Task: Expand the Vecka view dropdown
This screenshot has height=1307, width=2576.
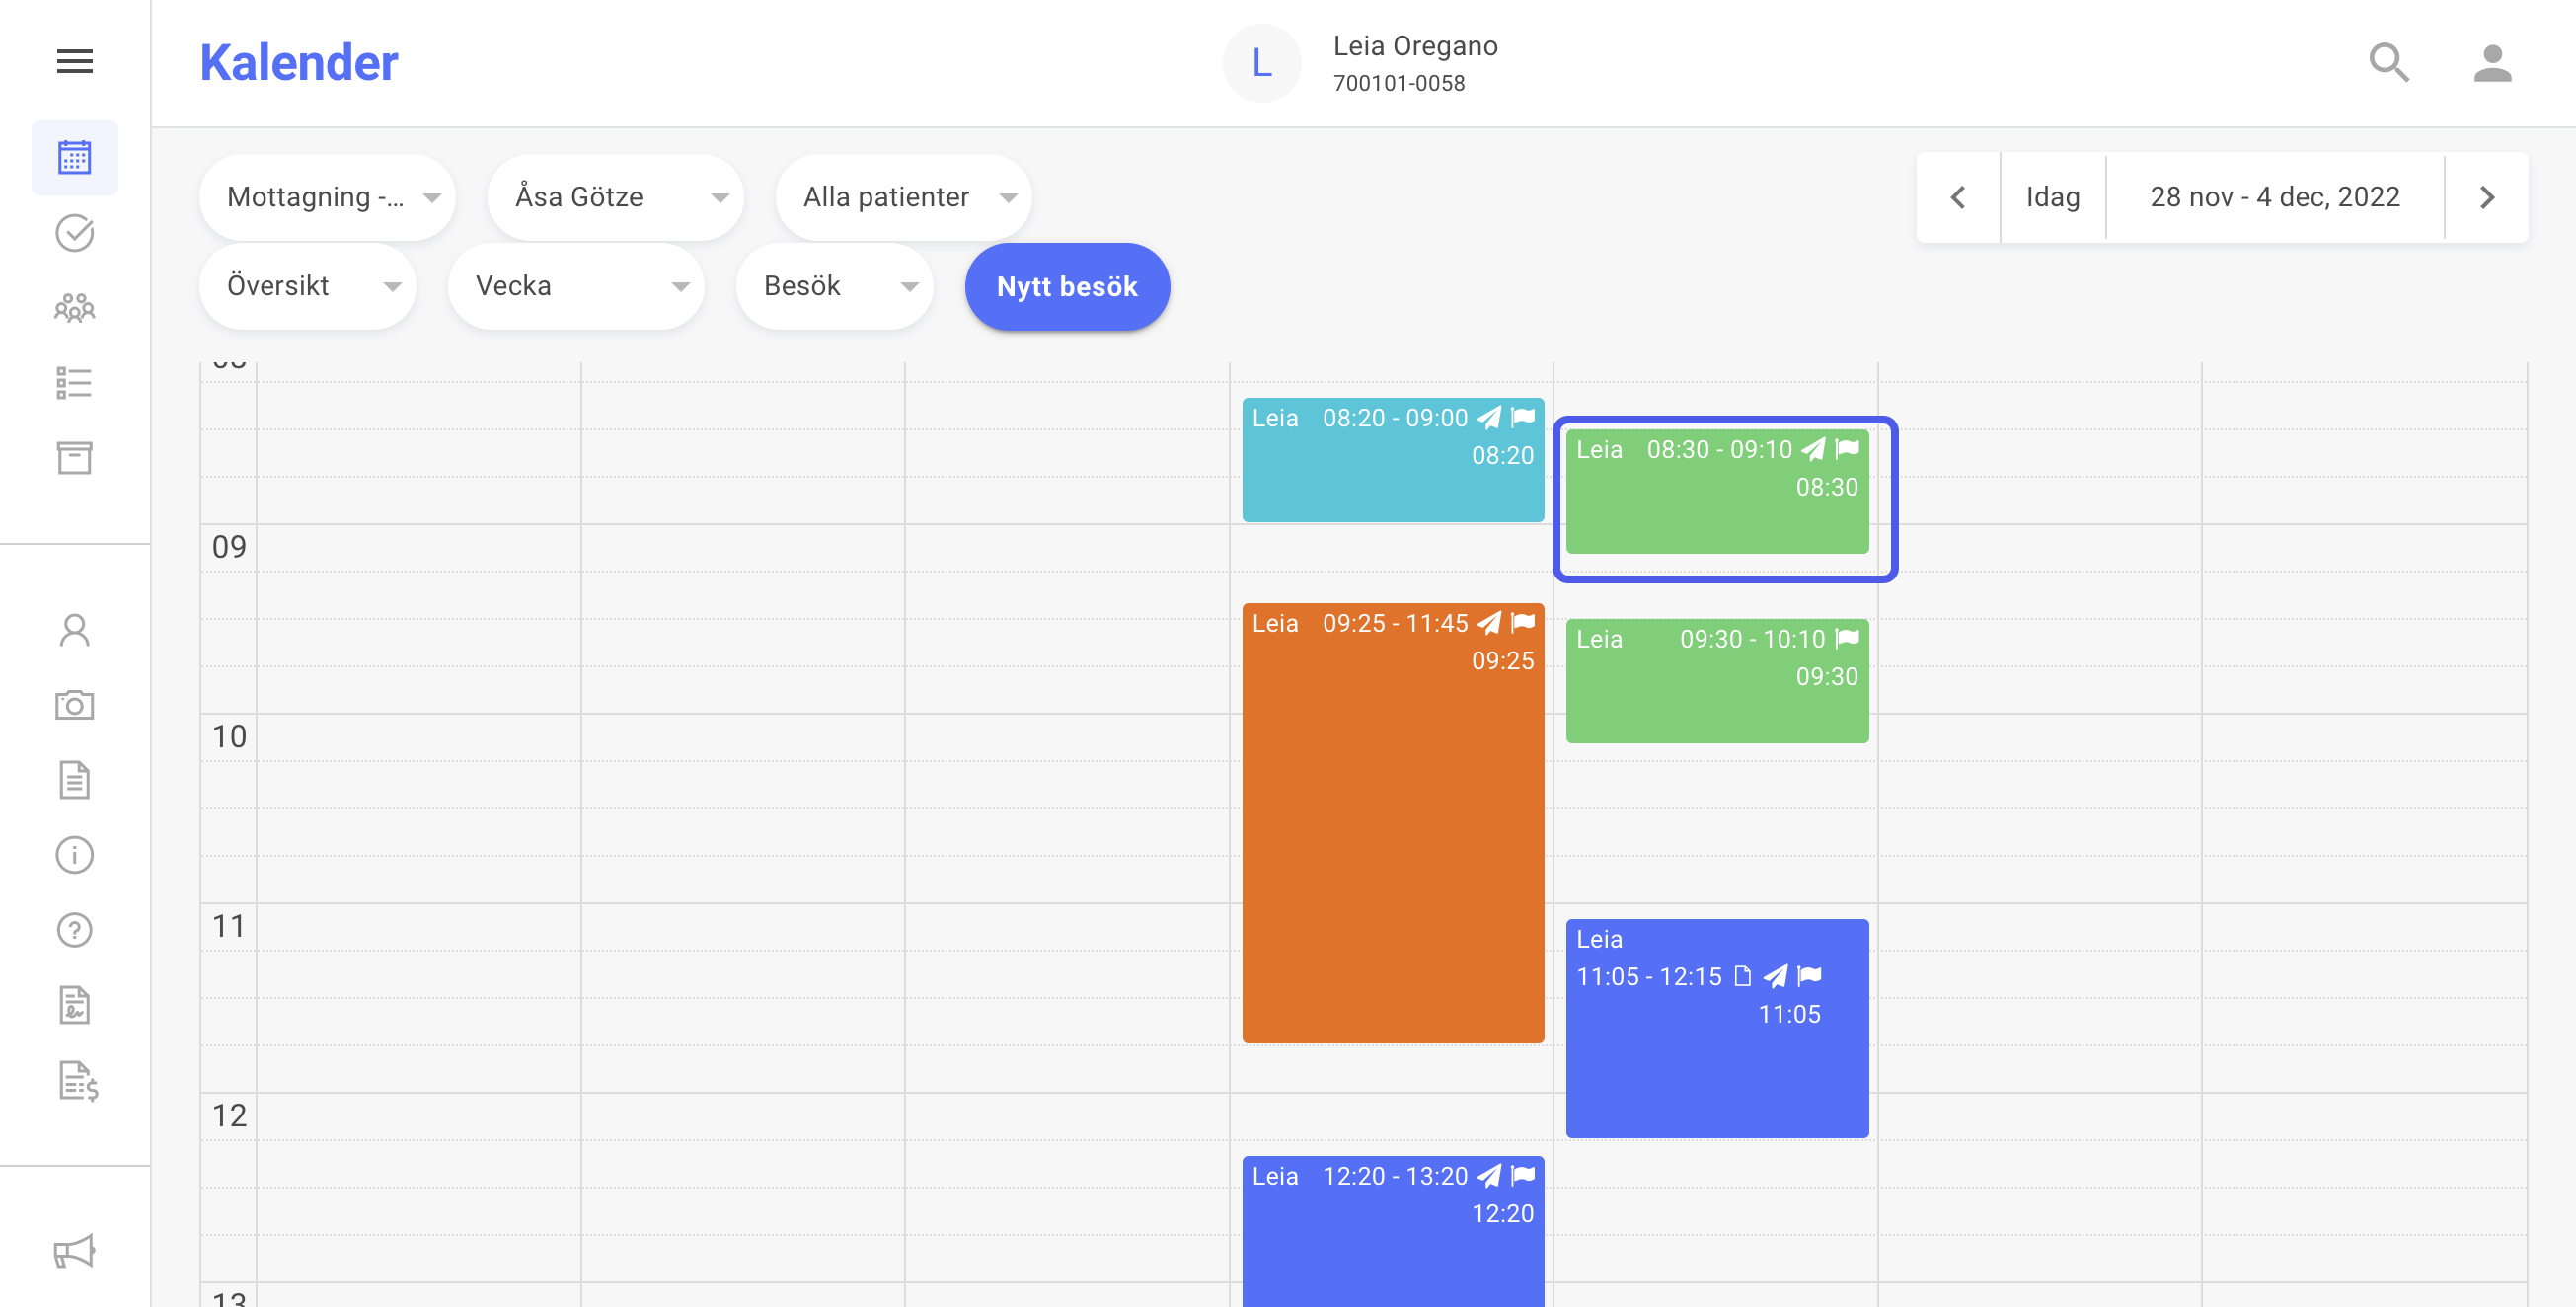Action: point(576,286)
